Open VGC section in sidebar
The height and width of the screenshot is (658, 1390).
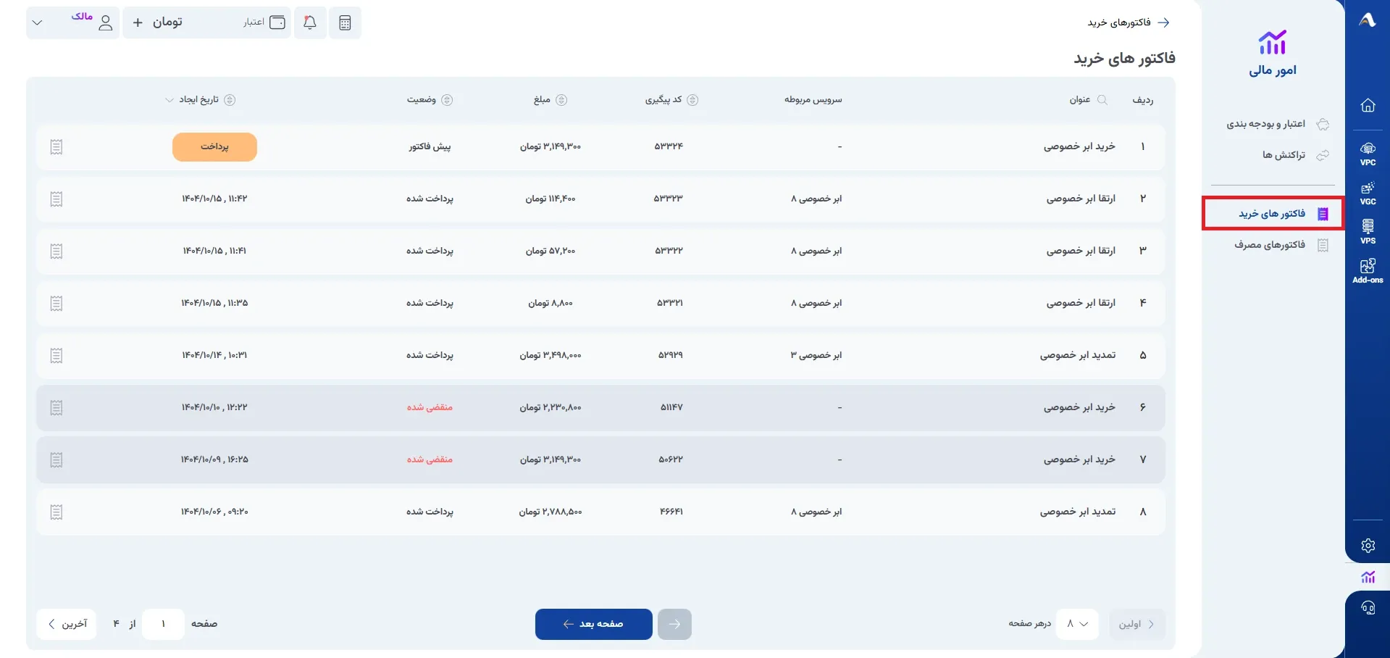pyautogui.click(x=1368, y=193)
